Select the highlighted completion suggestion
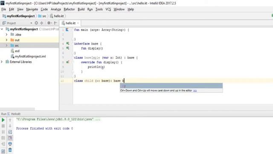This screenshot has width=273, height=154. (x=171, y=86)
